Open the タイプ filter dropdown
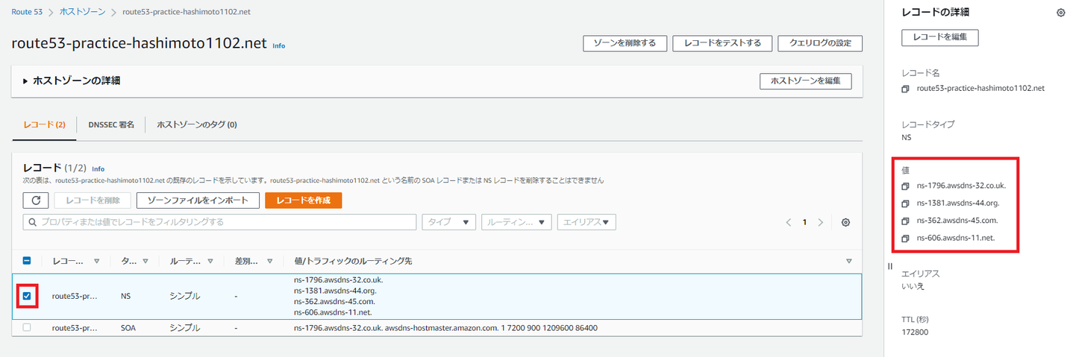1070x357 pixels. point(448,222)
